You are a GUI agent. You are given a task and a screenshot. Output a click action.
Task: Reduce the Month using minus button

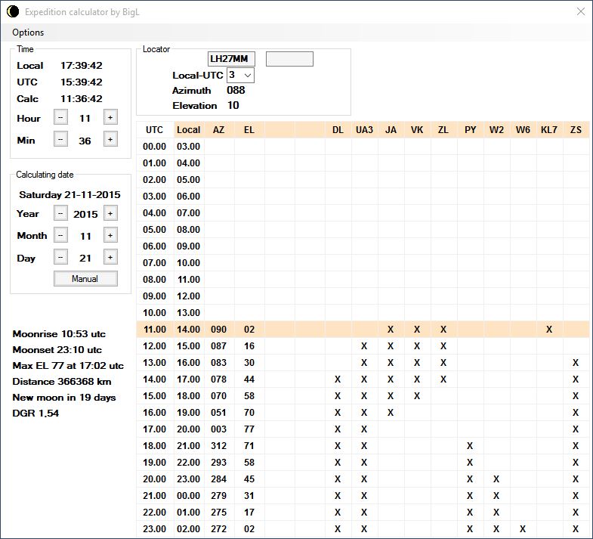[60, 236]
